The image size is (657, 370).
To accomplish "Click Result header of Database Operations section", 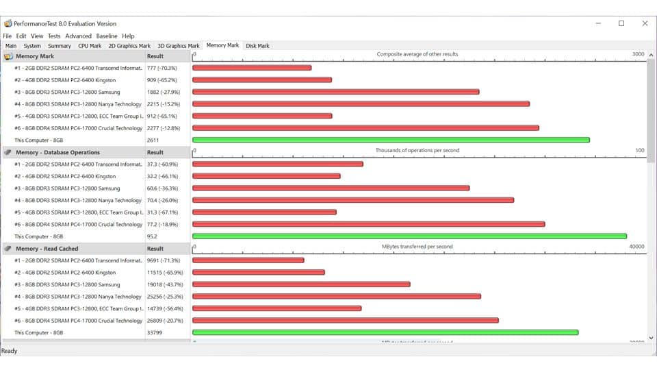I will [x=155, y=152].
